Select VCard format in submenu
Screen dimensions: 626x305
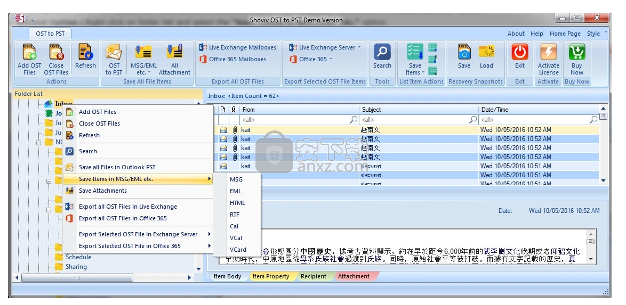(x=237, y=250)
